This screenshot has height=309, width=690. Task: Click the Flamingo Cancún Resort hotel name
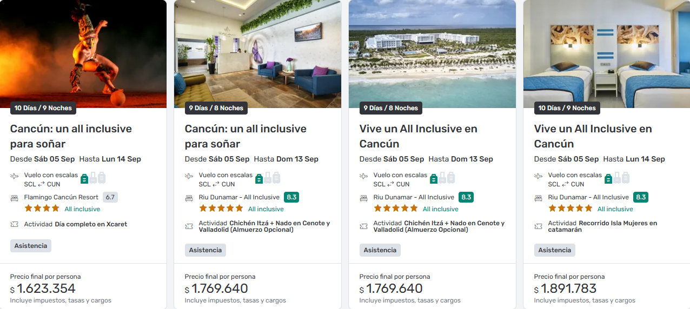61,197
